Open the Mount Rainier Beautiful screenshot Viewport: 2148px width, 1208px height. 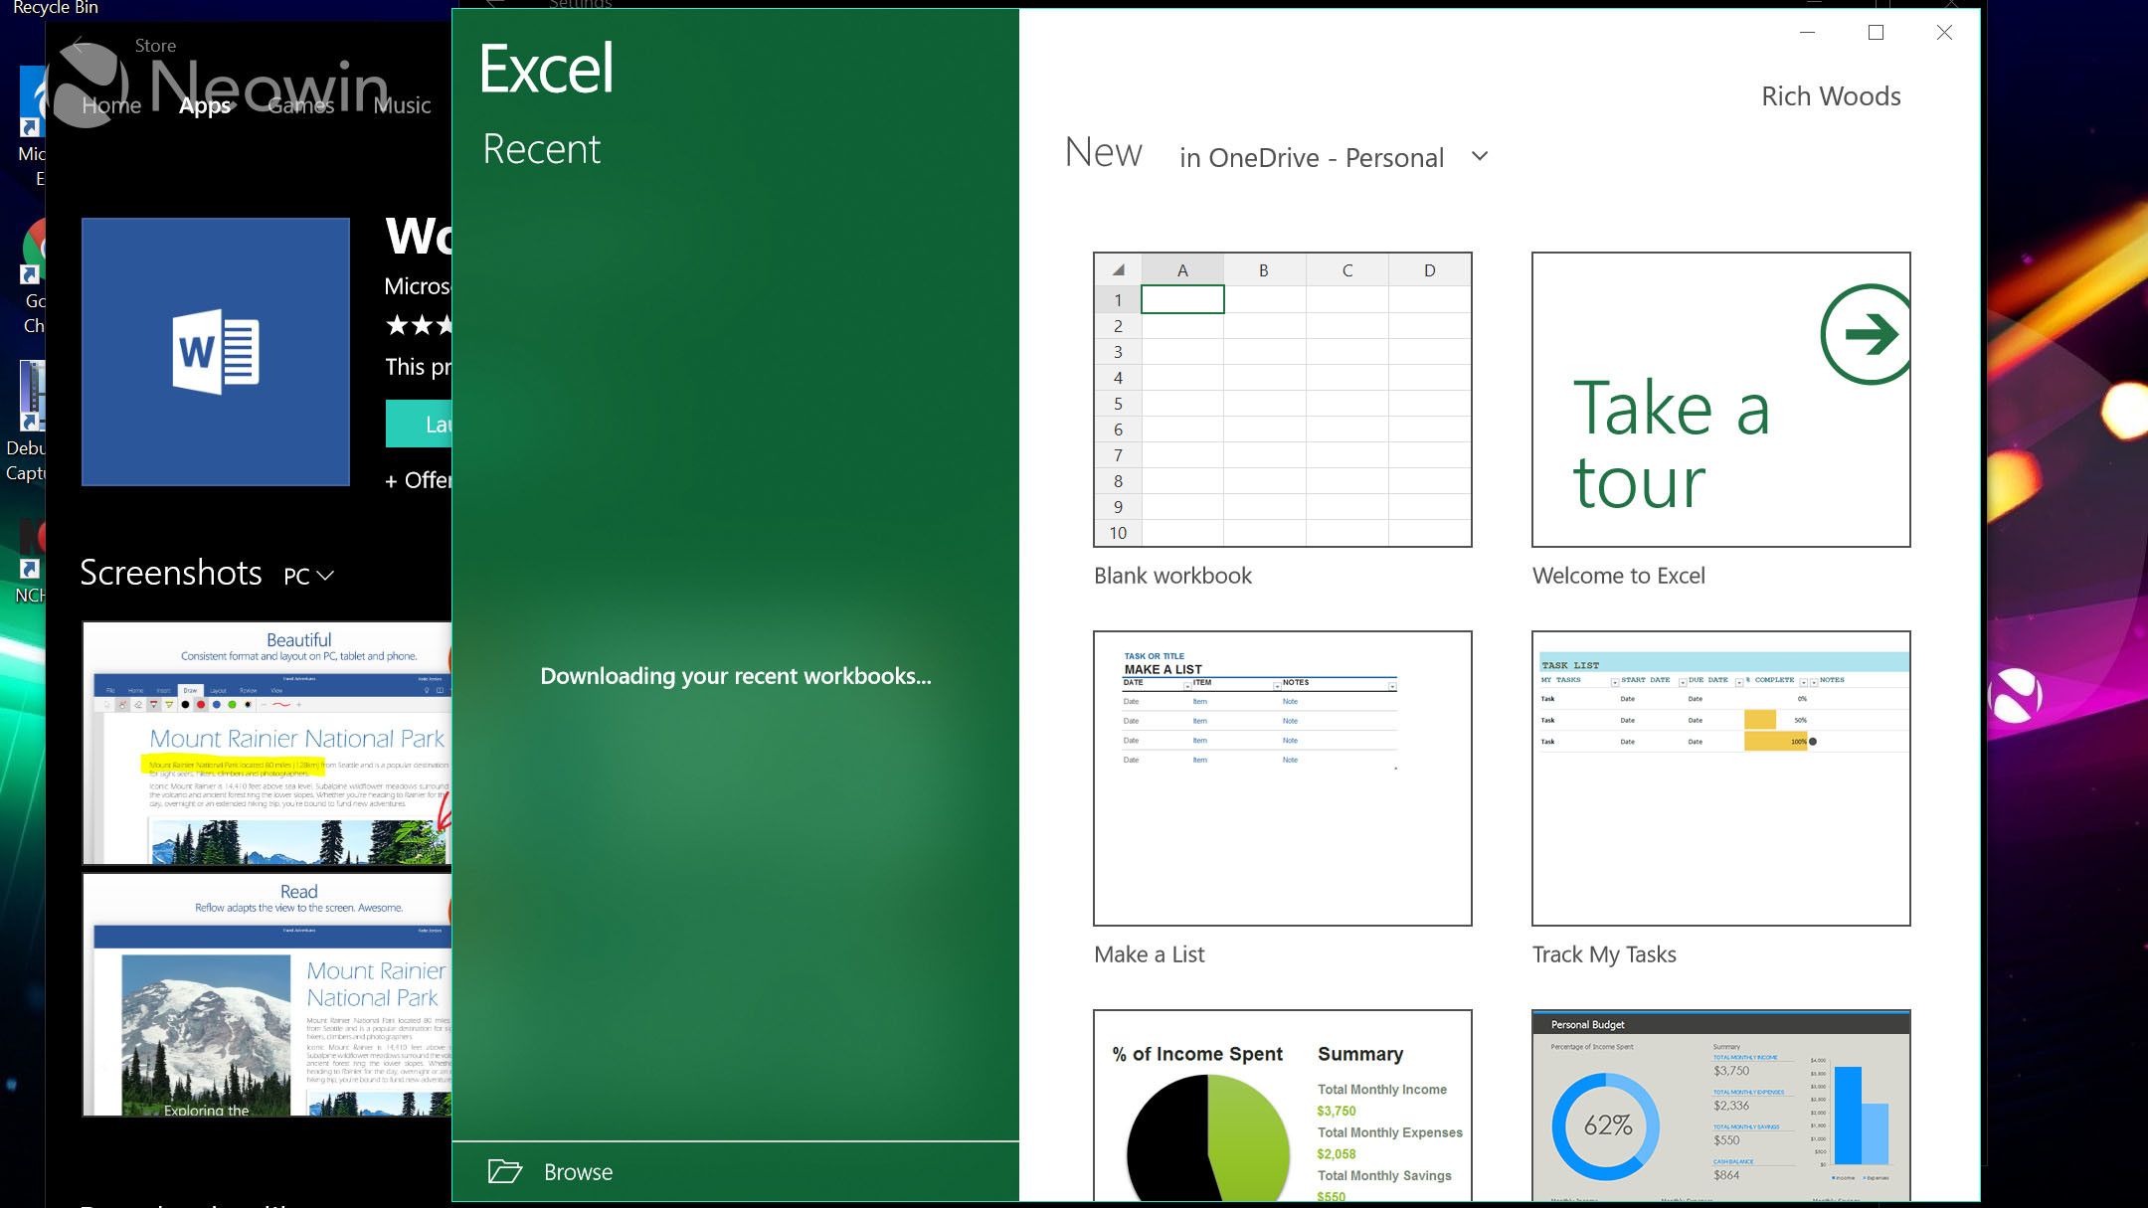tap(267, 743)
